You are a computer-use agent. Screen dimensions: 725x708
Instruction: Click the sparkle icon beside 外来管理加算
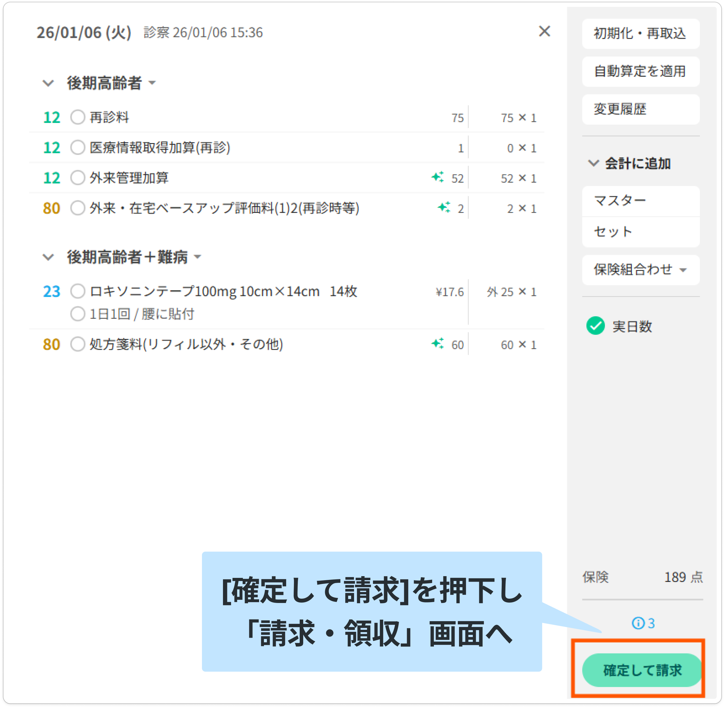(438, 177)
